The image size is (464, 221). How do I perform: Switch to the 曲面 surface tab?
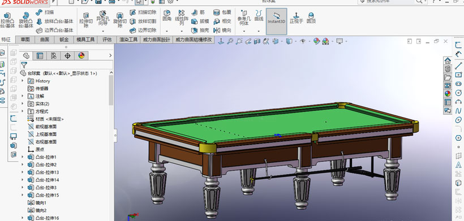(44, 40)
